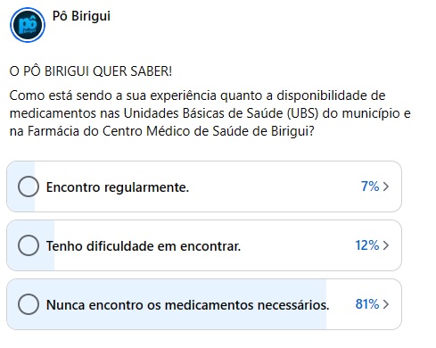Click the 'Tenho dificuldade em encontrar.' option text
Image resolution: width=436 pixels, height=348 pixels.
144,246
